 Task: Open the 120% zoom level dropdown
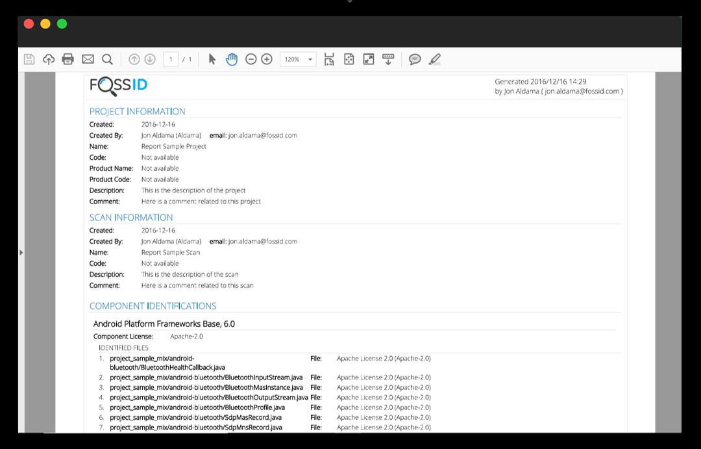[298, 59]
